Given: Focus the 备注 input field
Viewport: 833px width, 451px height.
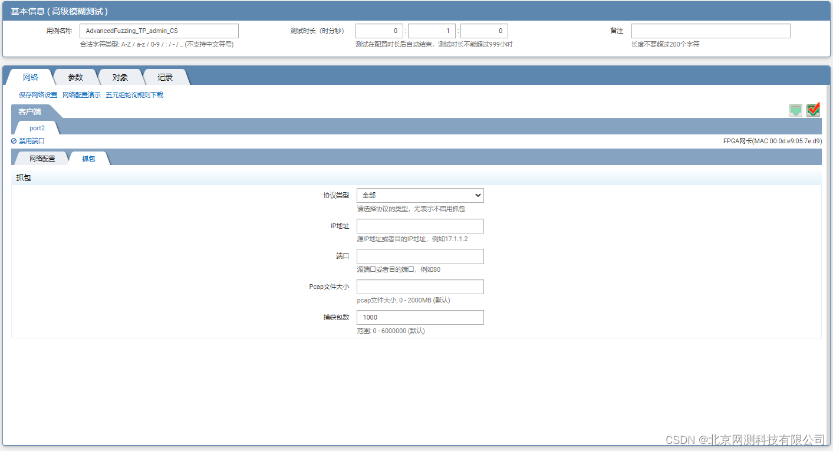Looking at the screenshot, I should coord(711,31).
